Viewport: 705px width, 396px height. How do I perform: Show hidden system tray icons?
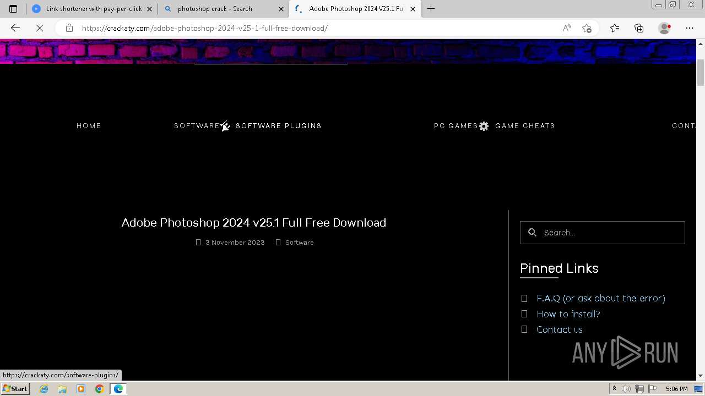[614, 389]
